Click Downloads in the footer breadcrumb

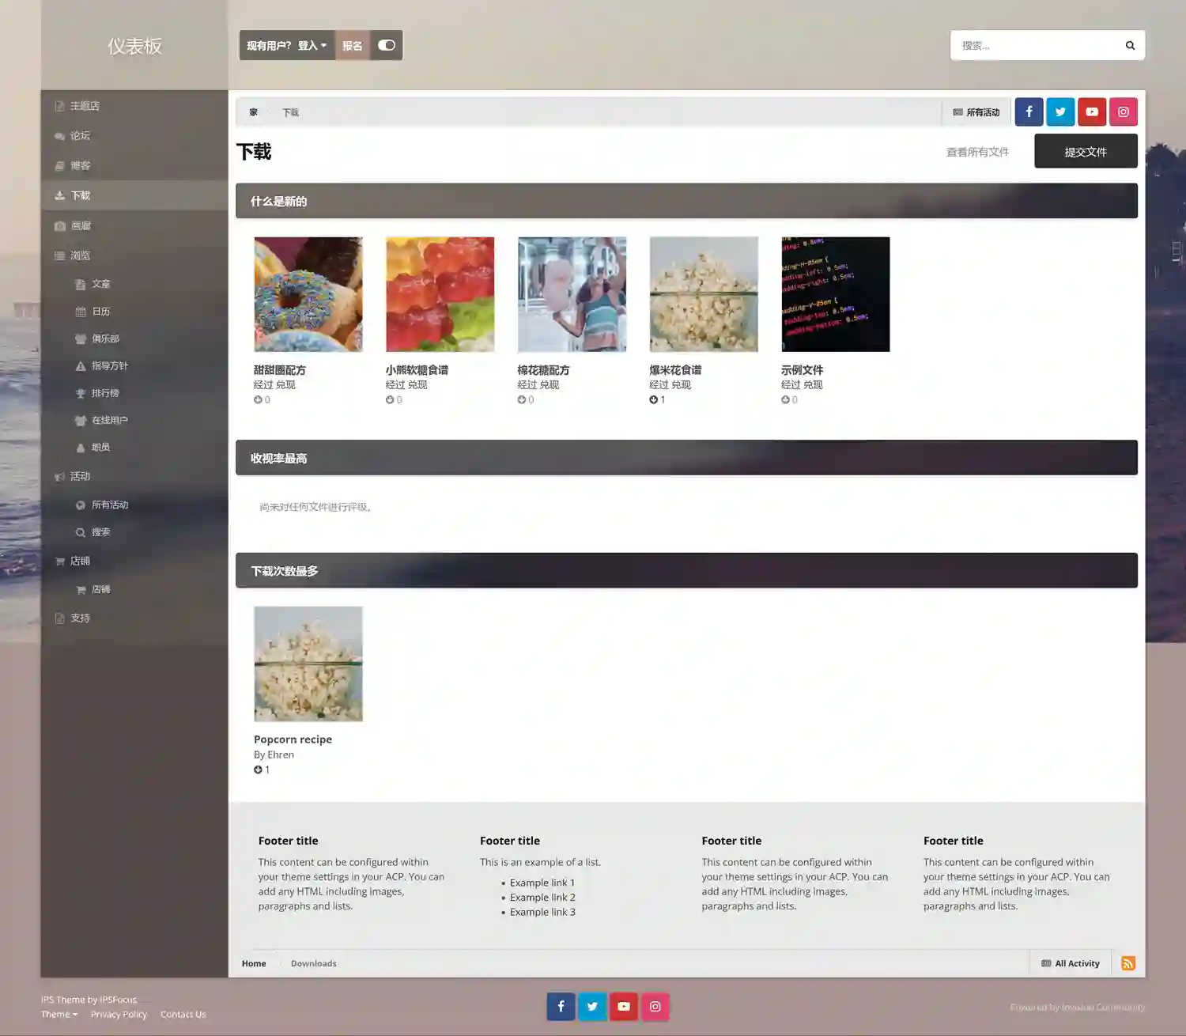313,963
